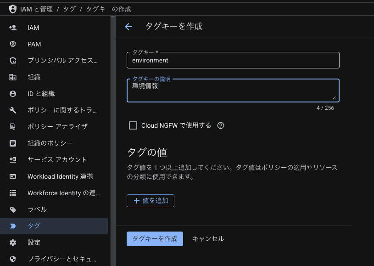Open ラベル menu item
The image size is (374, 266).
pos(54,209)
